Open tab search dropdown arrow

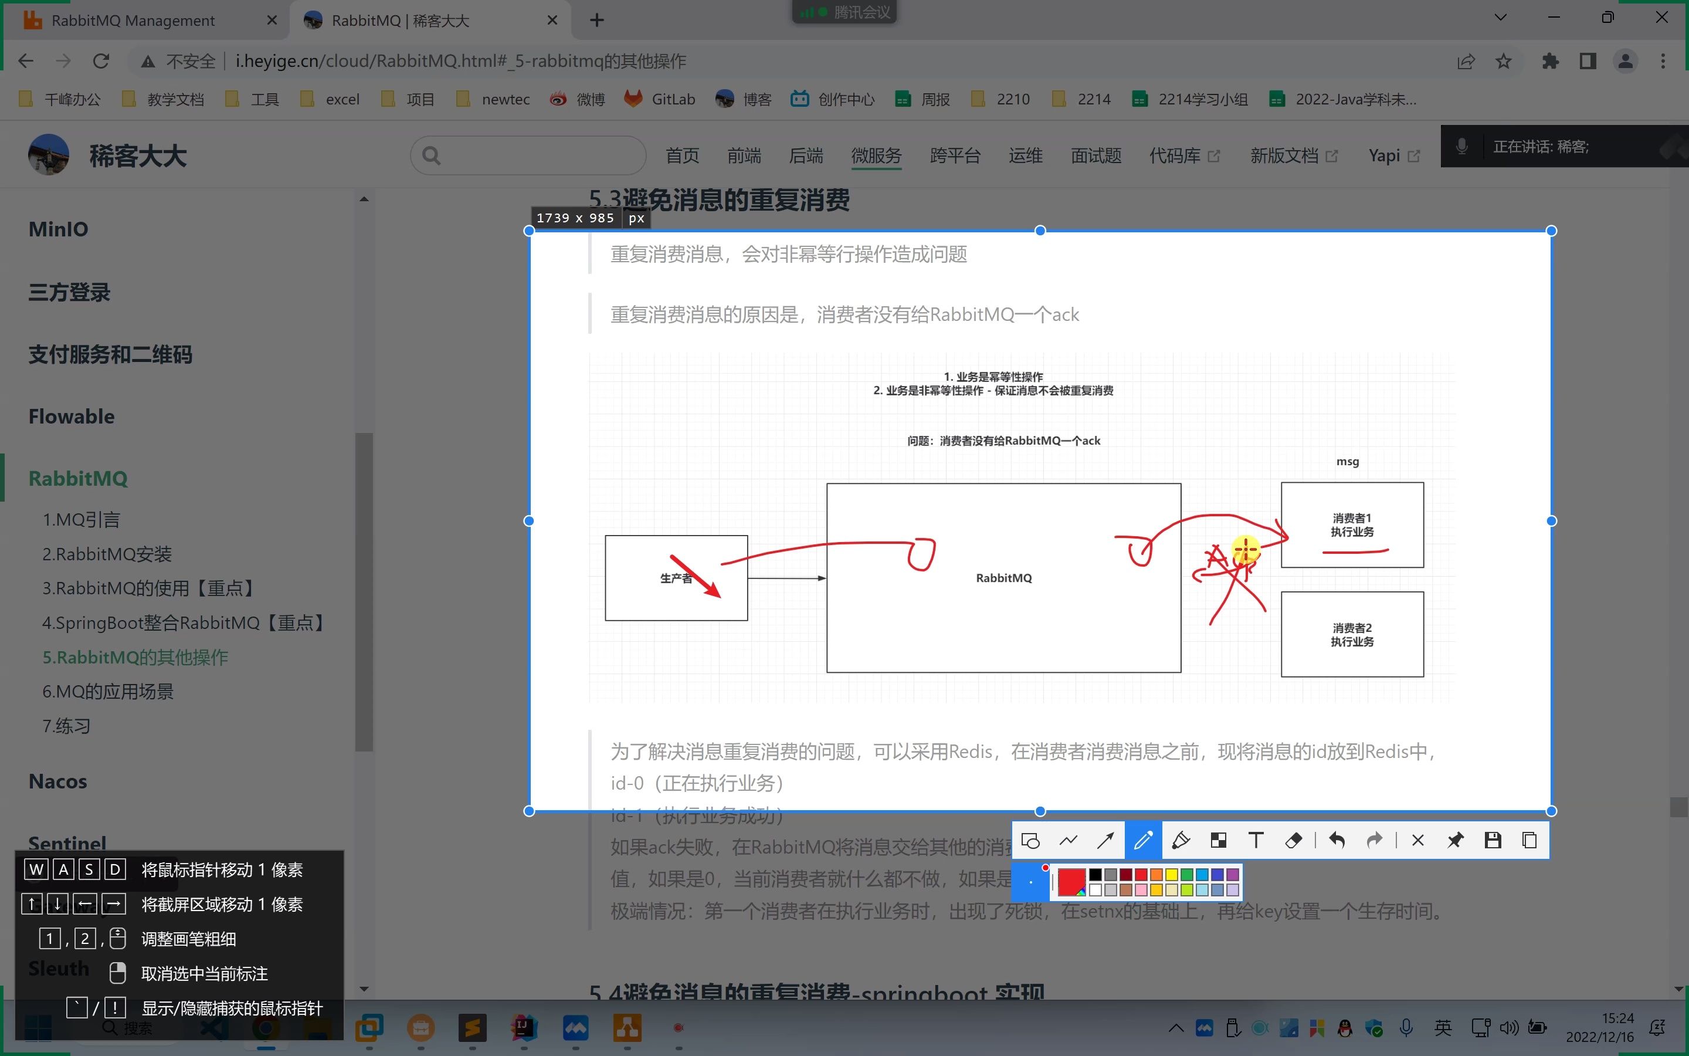click(1501, 18)
